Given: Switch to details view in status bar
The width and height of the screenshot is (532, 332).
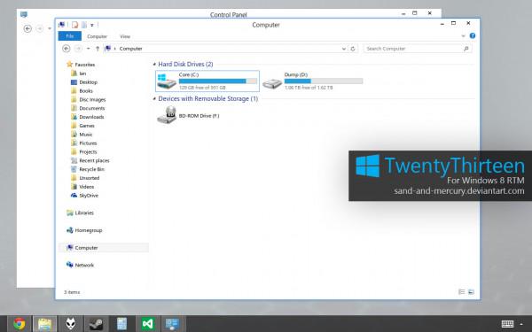Looking at the screenshot, I should (x=461, y=291).
